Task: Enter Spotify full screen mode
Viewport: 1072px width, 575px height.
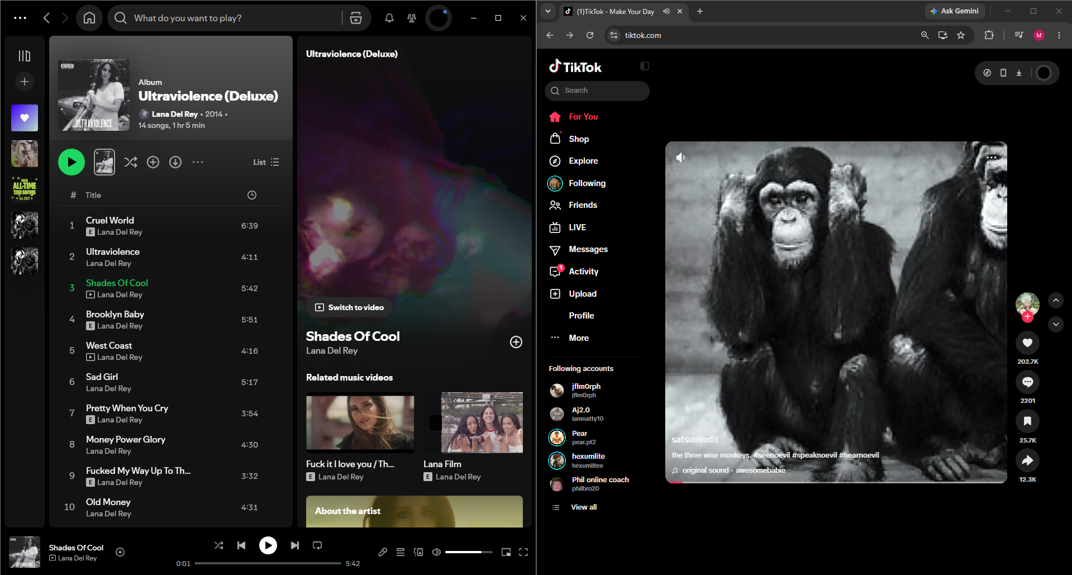Action: coord(523,552)
